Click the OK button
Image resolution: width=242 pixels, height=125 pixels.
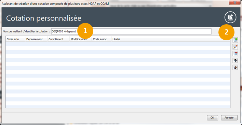click(212, 117)
